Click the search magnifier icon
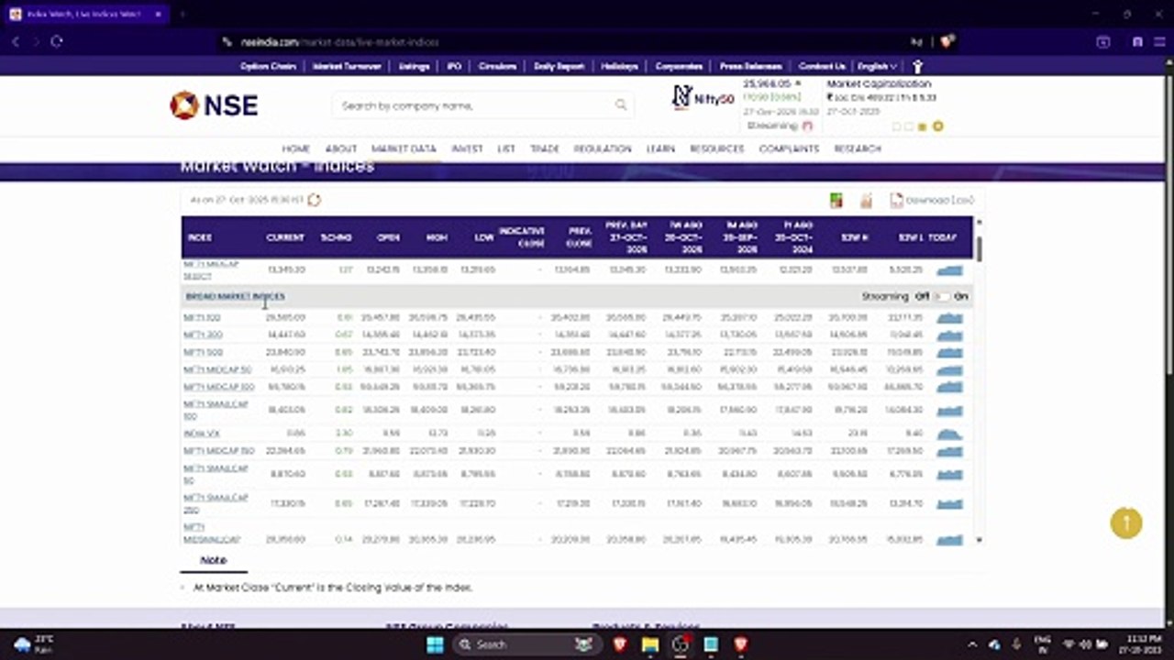 [621, 105]
